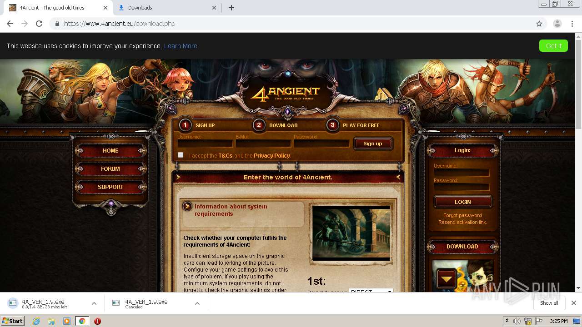The height and width of the screenshot is (327, 582).
Task: Reload the 4Ancient download page
Action: click(39, 24)
